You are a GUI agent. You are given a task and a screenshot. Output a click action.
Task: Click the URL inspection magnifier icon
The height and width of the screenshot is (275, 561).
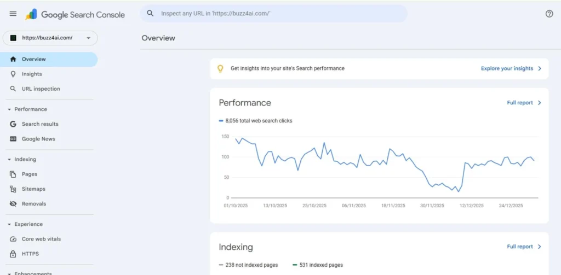(13, 89)
